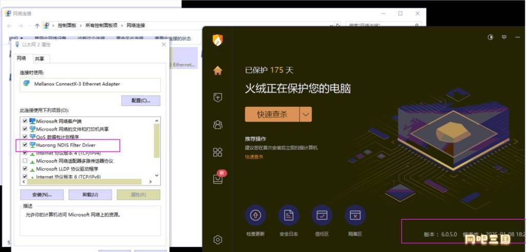Click the Huorong flame shield logo
Viewport: 526px width, 252px height.
(x=218, y=40)
